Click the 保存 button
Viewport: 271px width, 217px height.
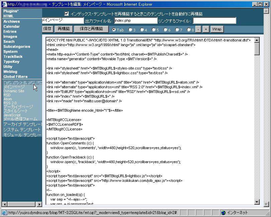point(48,29)
